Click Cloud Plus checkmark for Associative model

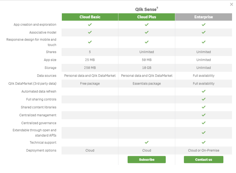click(x=147, y=32)
